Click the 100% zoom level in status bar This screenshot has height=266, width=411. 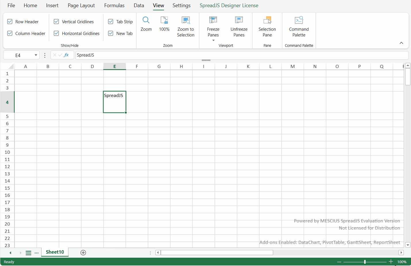(x=402, y=262)
